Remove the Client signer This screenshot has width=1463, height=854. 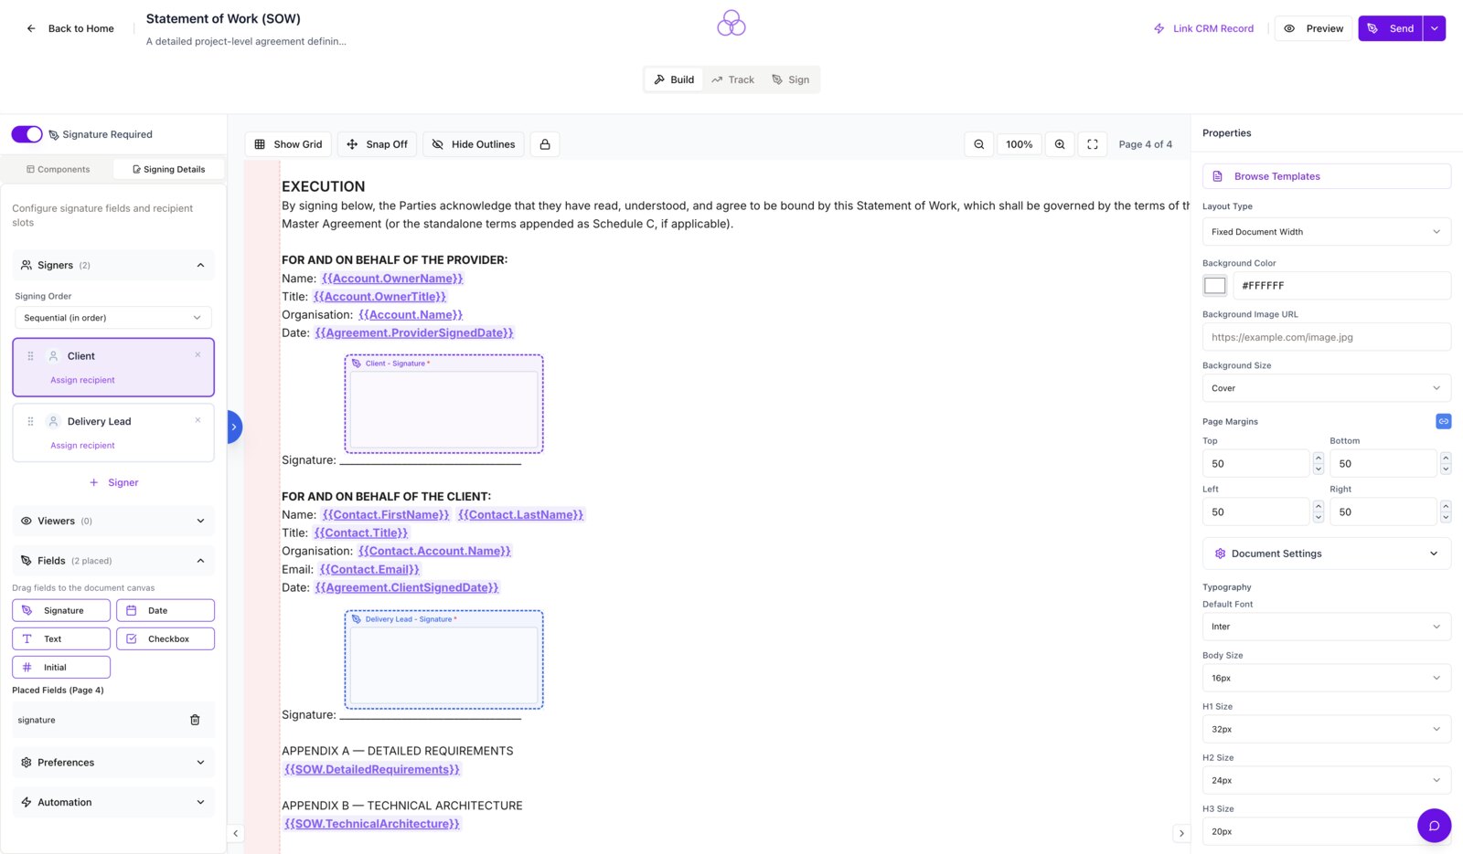tap(198, 355)
